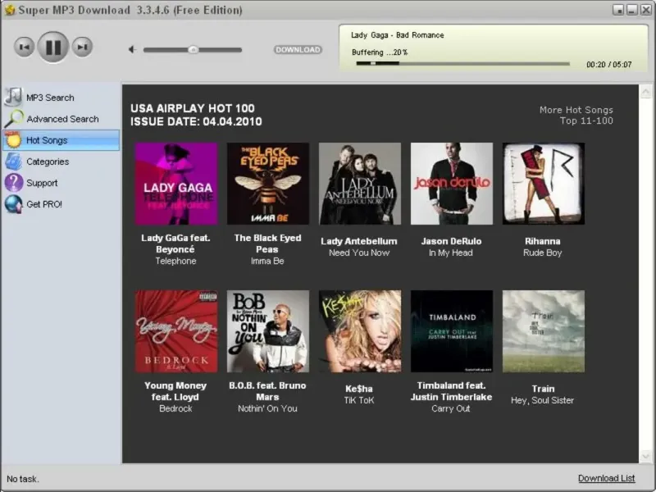Adjust the volume slider knob
656x492 pixels.
[x=193, y=50]
